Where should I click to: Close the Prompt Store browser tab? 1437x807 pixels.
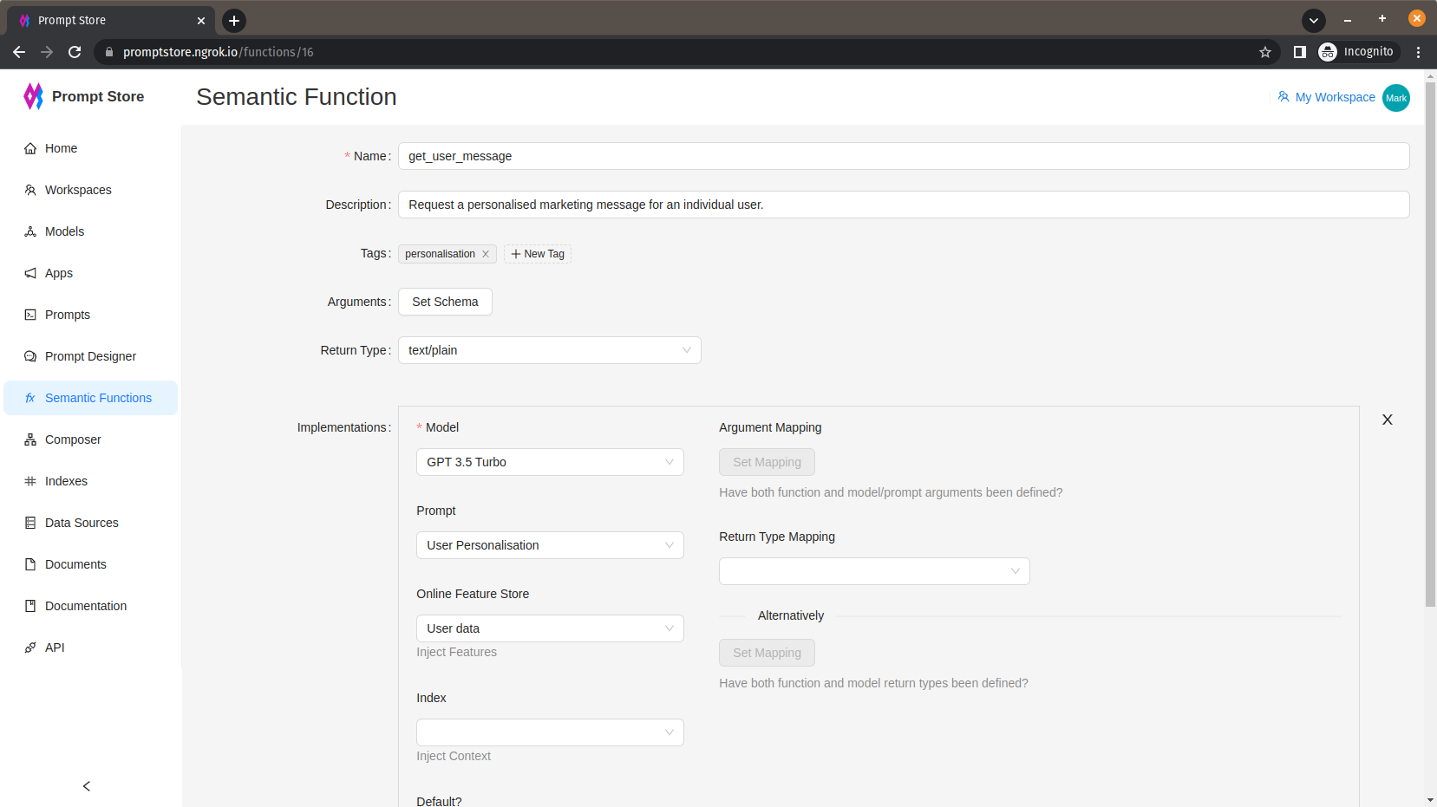[201, 21]
